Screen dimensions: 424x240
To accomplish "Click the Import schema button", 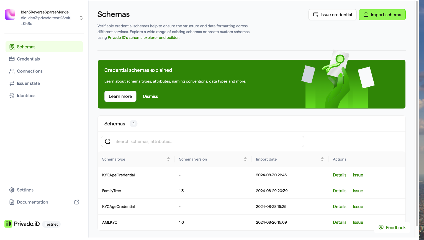I will pos(382,15).
